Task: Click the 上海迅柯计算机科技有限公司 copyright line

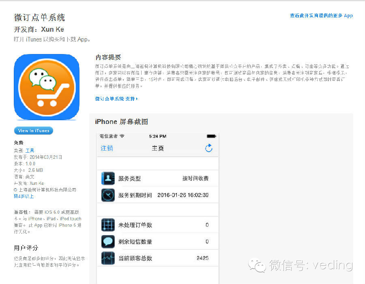Action: (x=45, y=190)
